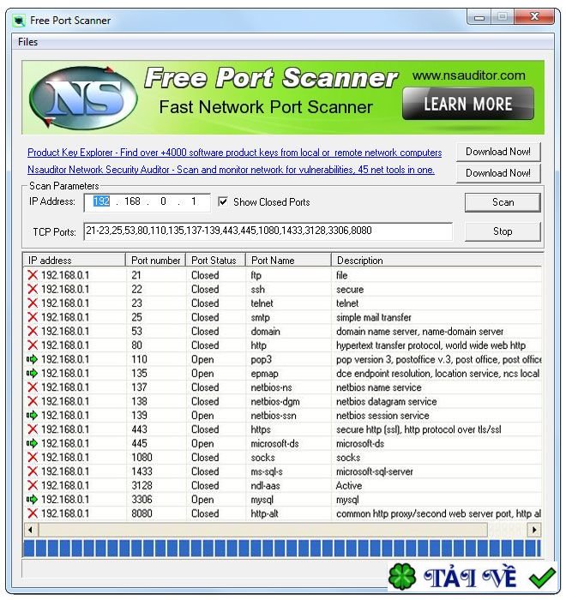
Task: Click the second IP octet field 168
Action: 133,201
